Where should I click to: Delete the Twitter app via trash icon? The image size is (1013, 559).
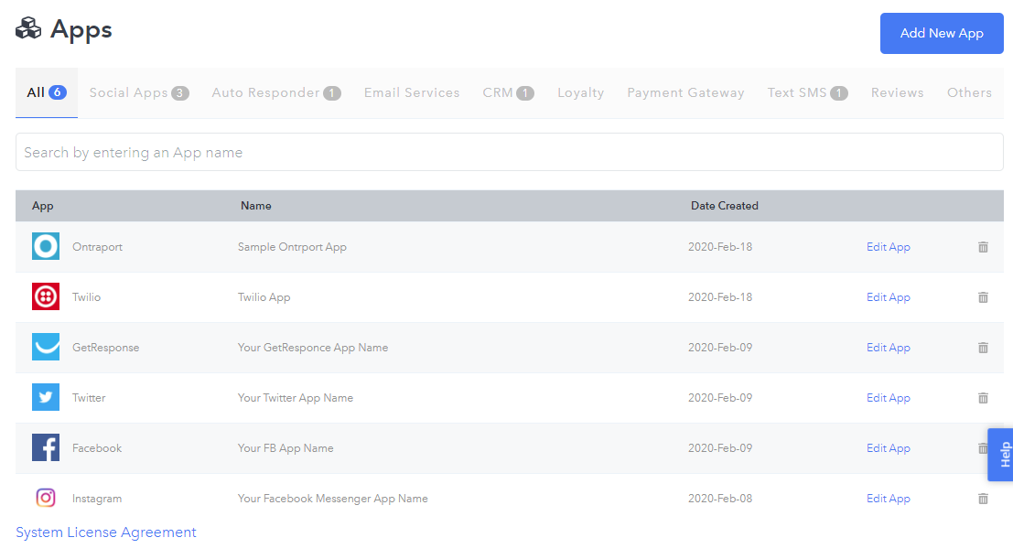983,398
